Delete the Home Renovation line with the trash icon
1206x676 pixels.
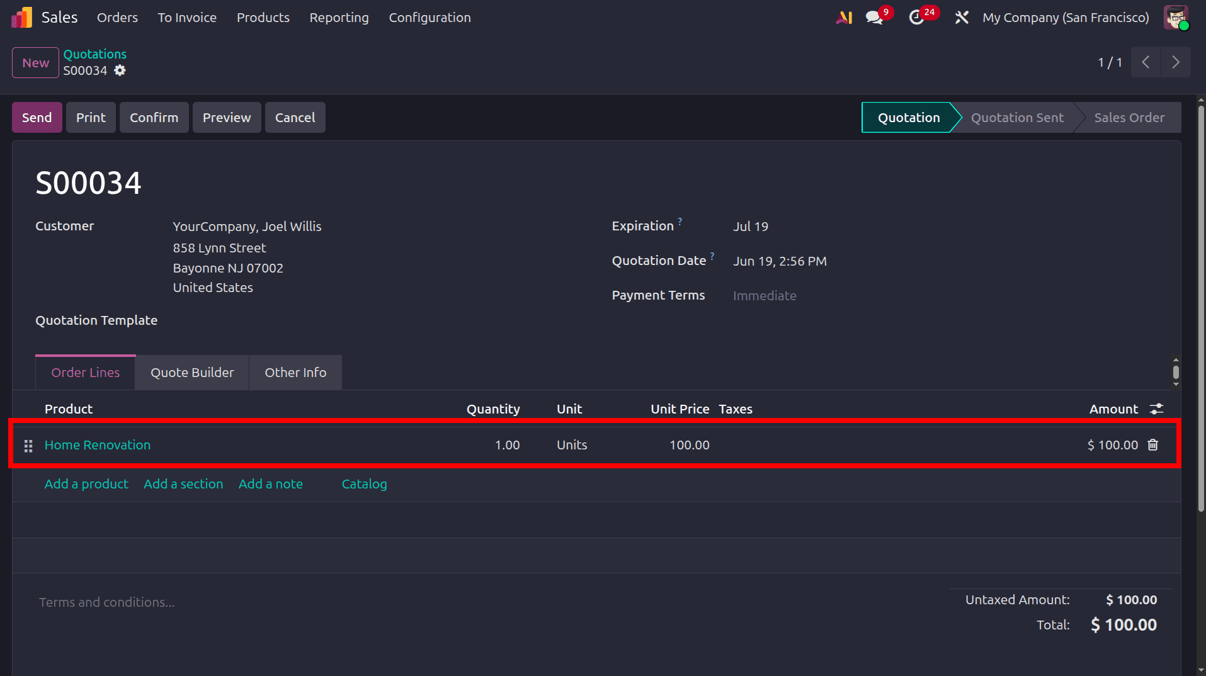(x=1153, y=445)
